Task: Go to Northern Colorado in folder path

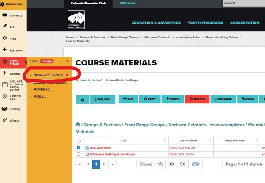Action: (187, 125)
